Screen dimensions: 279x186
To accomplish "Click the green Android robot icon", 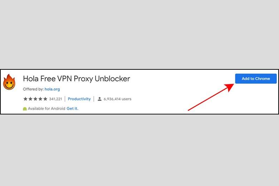I will point(25,109).
